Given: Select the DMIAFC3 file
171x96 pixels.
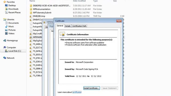Looking at the screenshot, I should tap(37, 19).
